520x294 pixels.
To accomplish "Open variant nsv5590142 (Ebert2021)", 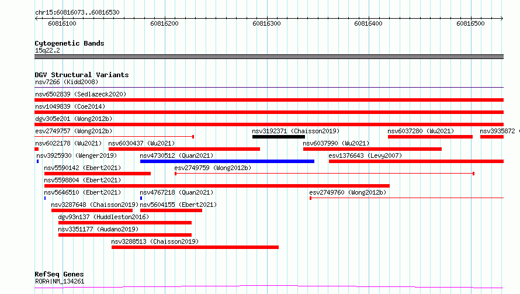I will pos(82,168).
